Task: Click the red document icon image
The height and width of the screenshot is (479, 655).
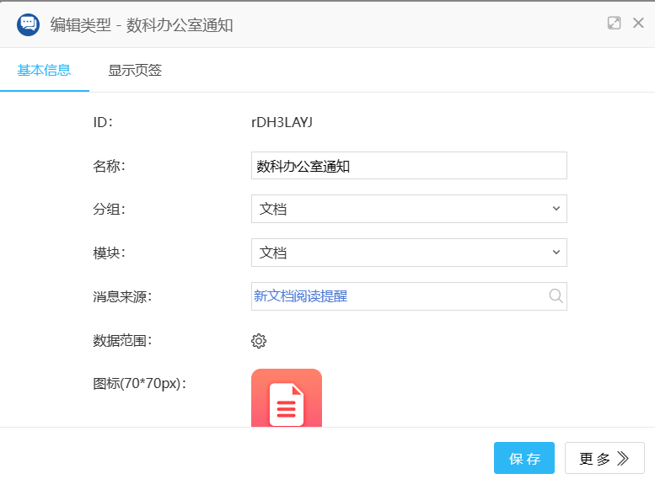Action: (x=287, y=399)
